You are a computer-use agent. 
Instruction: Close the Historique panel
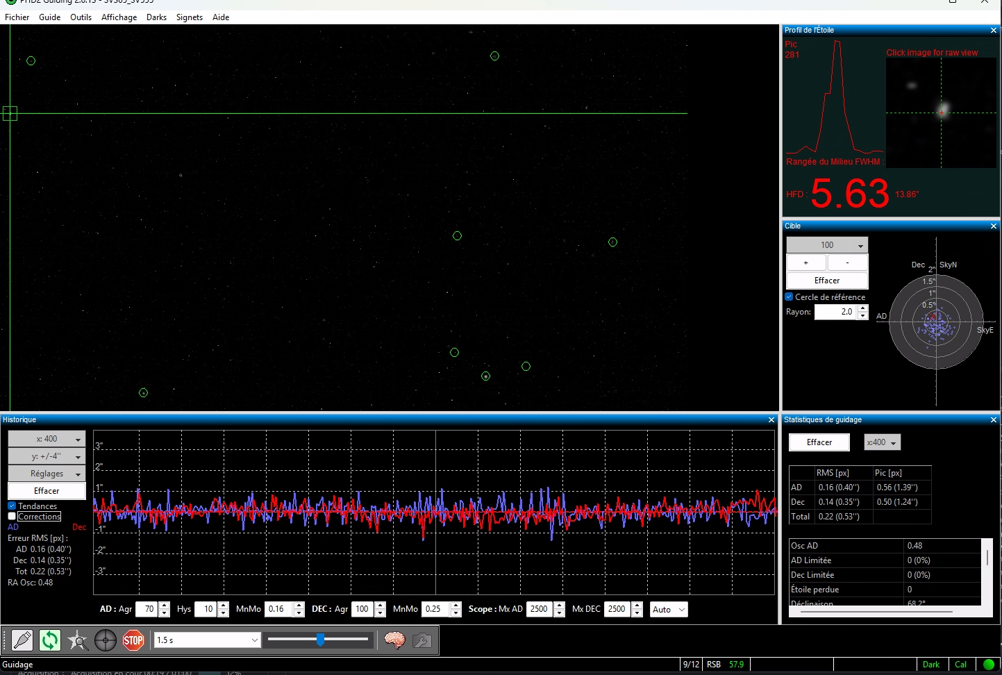click(x=771, y=420)
